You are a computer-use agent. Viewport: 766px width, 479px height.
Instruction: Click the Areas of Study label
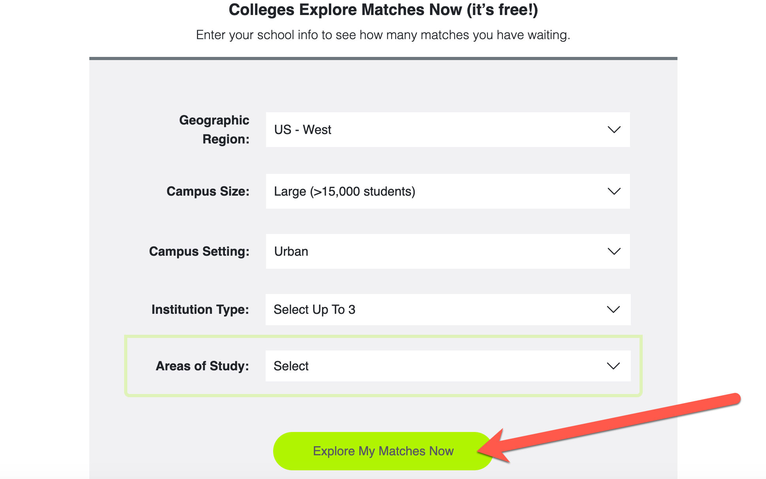pos(202,366)
